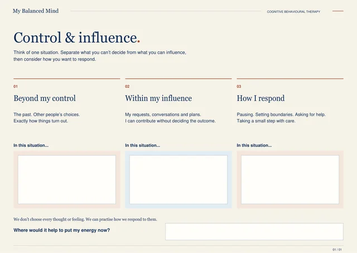
Task: Click the 'How I respond' answer box
Action: 290,180
